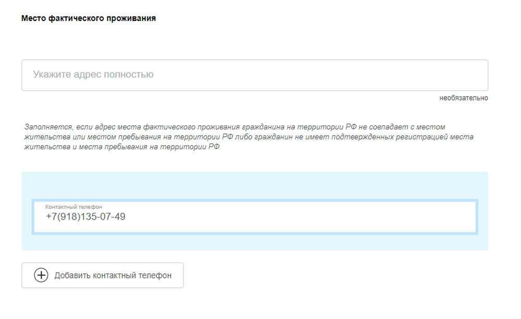Click the light blue panel above phone field
This screenshot has height=319, width=521.
(254, 185)
